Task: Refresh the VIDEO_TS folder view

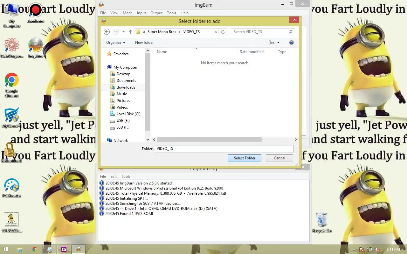Action: pos(223,32)
